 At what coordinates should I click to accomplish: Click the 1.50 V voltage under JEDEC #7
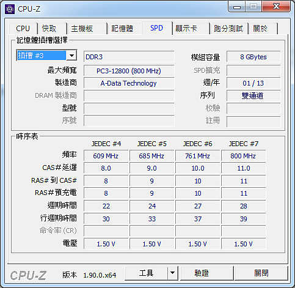[x=243, y=244]
